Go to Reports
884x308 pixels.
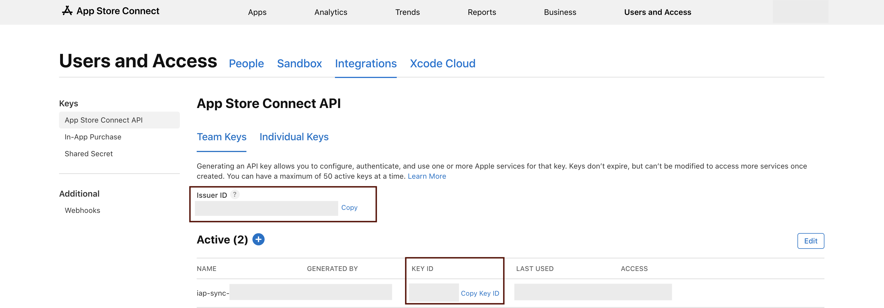tap(482, 12)
